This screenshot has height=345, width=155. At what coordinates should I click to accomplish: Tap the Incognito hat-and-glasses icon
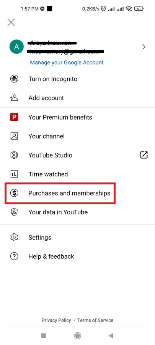pos(14,79)
